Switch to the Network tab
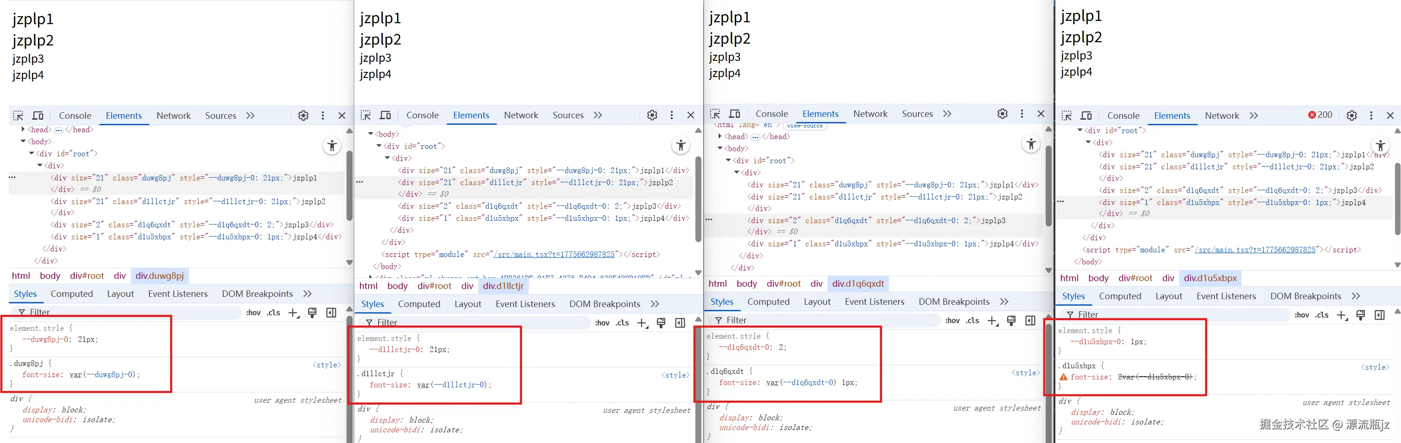1401x443 pixels. 174,115
